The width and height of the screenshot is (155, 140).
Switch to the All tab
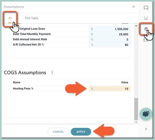click(10, 18)
